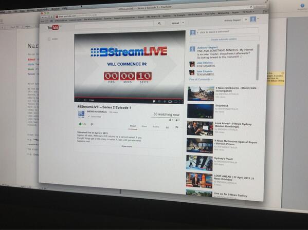308x230 pixels.
Task: Click Show more under description
Action: 126,146
